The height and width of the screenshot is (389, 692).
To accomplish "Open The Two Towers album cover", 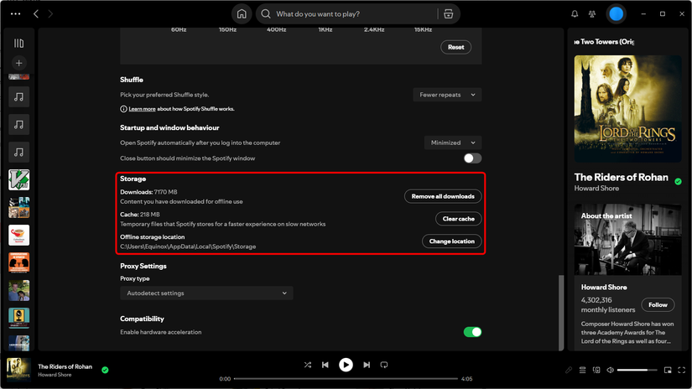I will (627, 108).
